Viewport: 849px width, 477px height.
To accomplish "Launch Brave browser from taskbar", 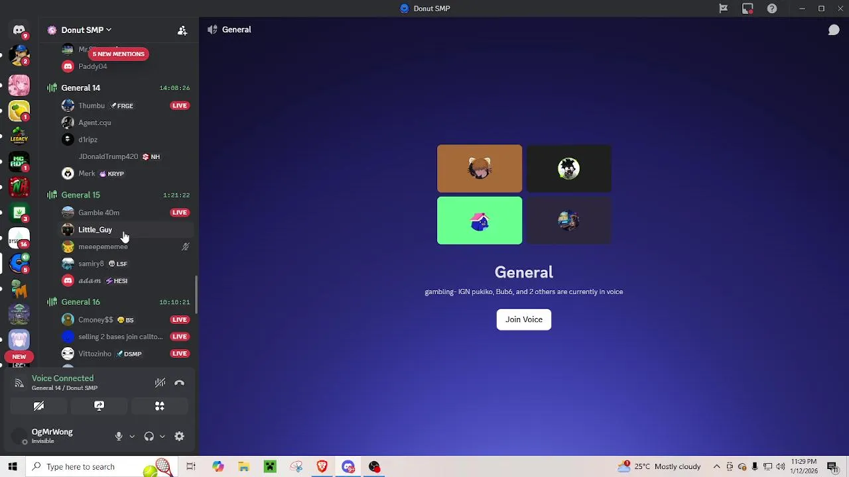I will pyautogui.click(x=322, y=466).
